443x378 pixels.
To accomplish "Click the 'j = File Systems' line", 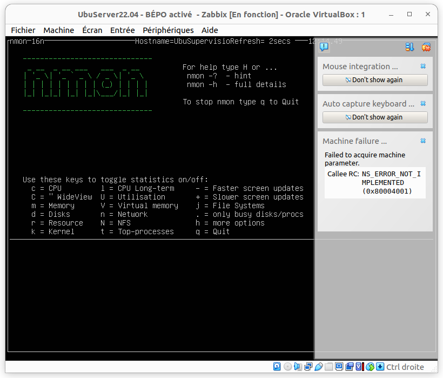I will 230,205.
